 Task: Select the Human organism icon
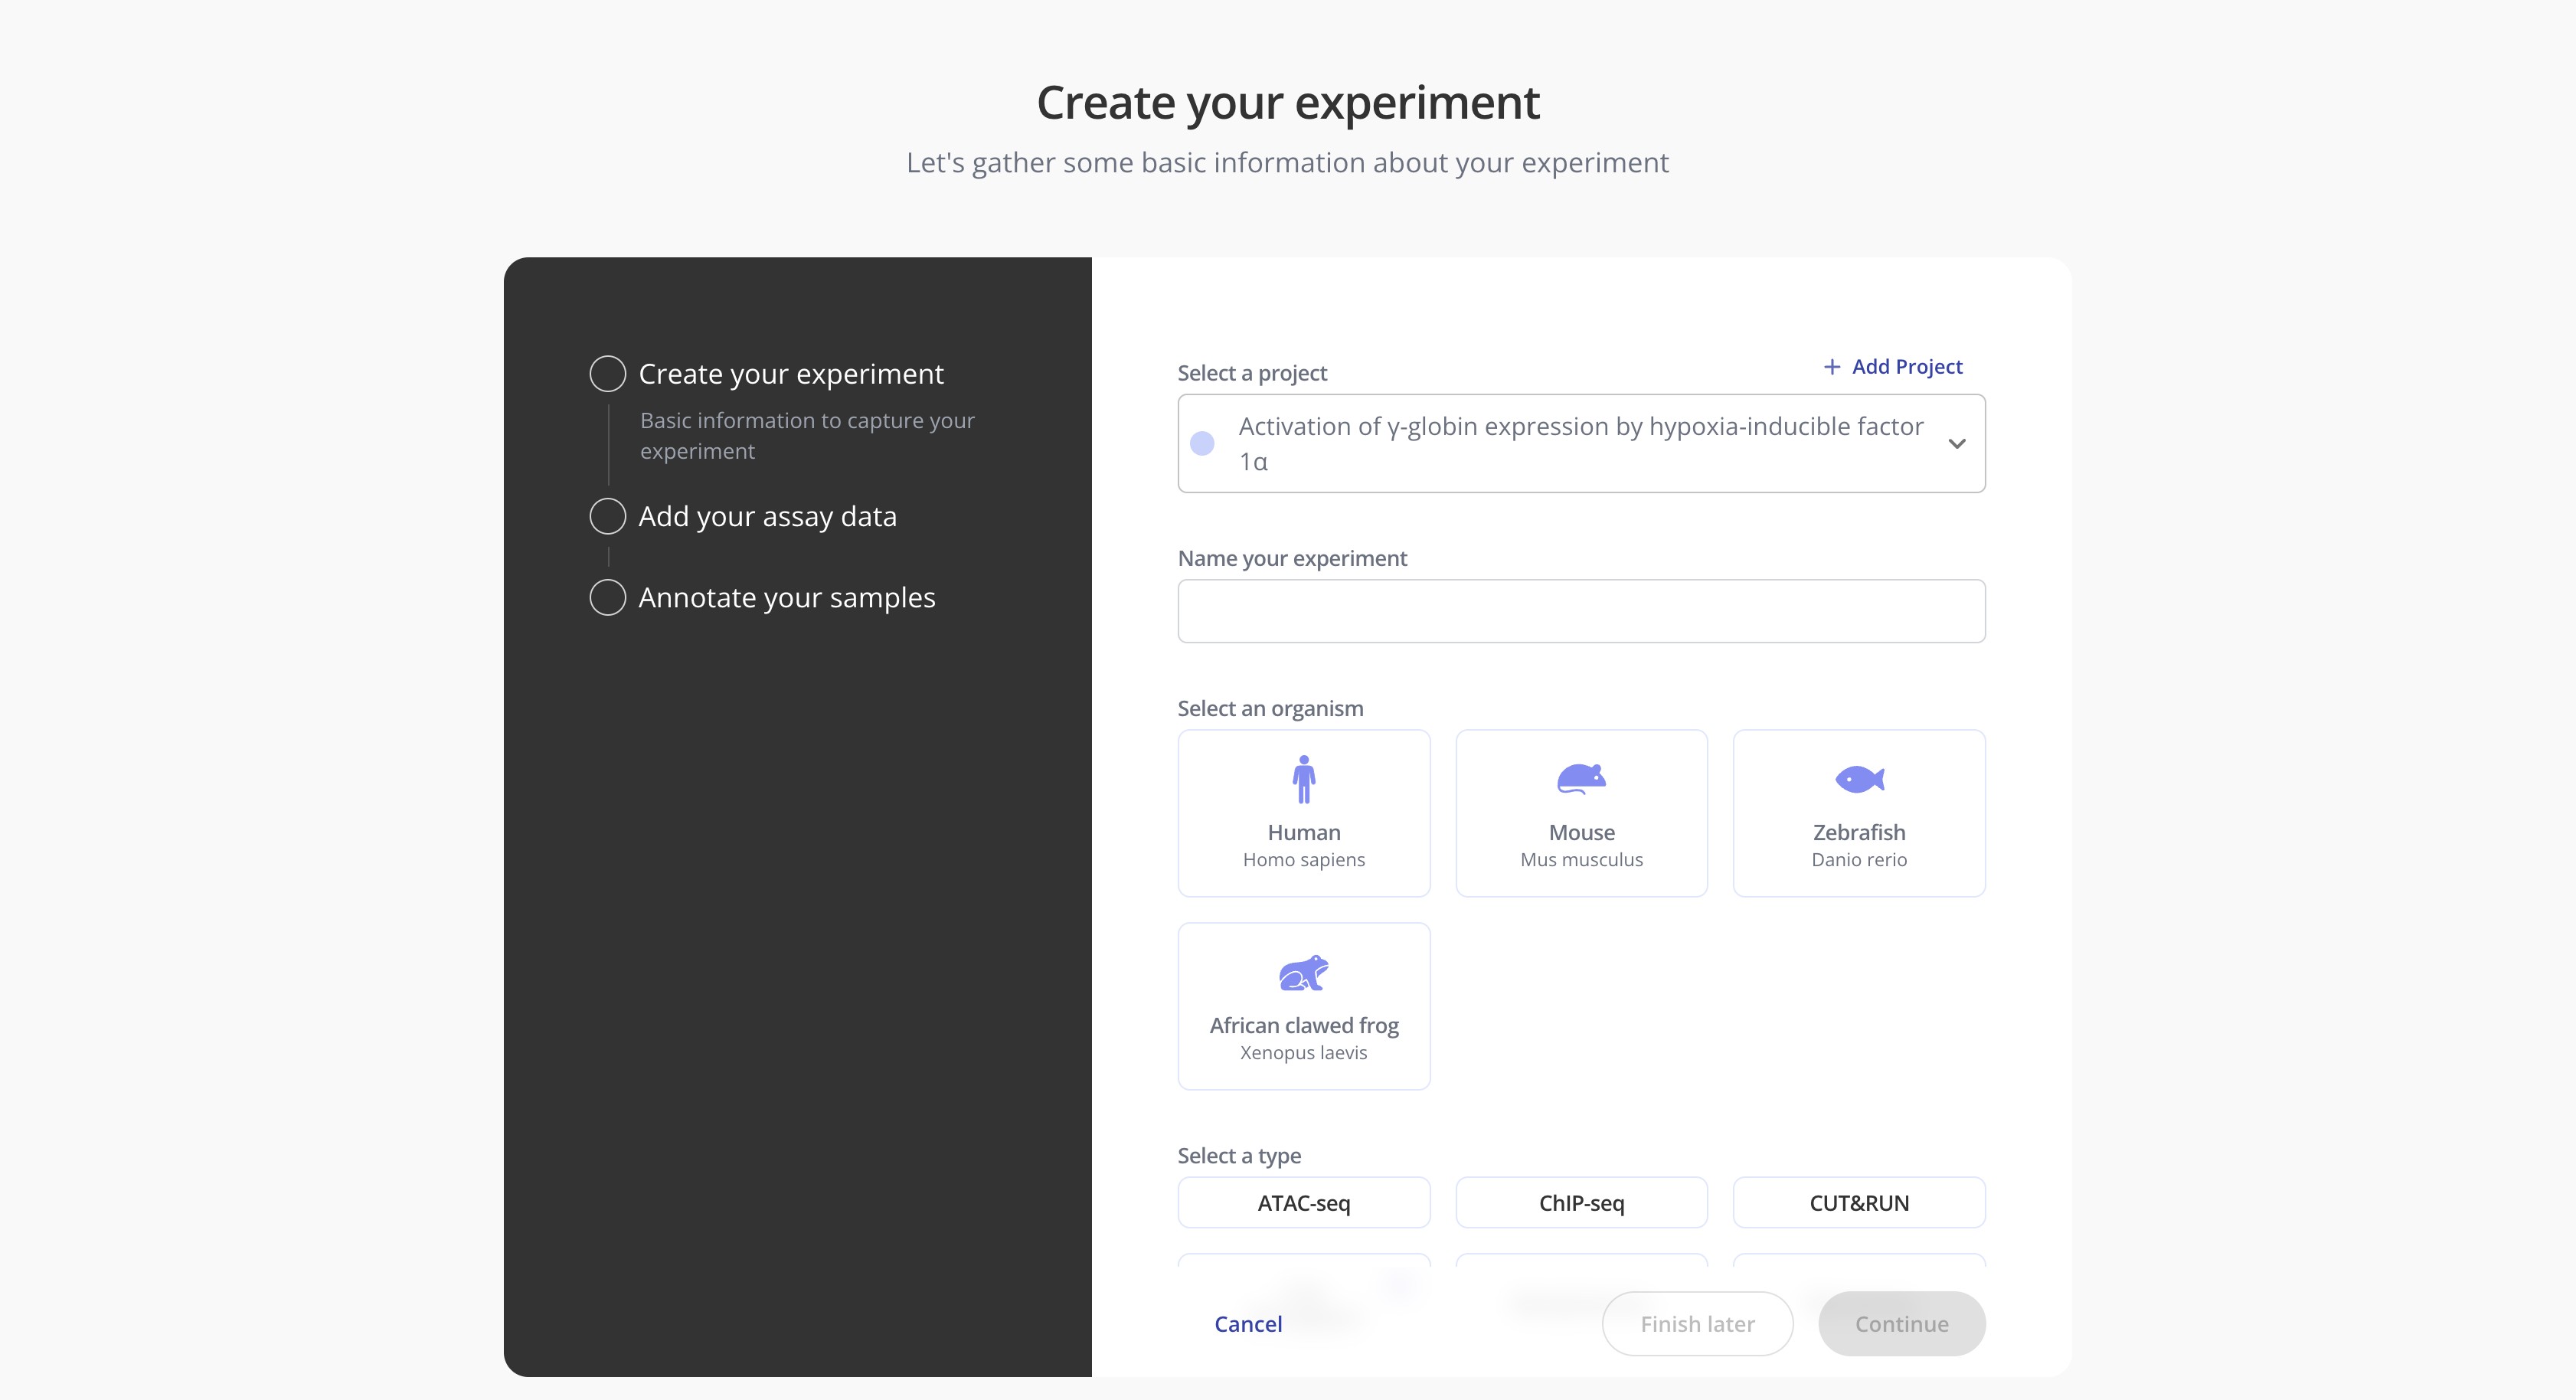coord(1303,779)
